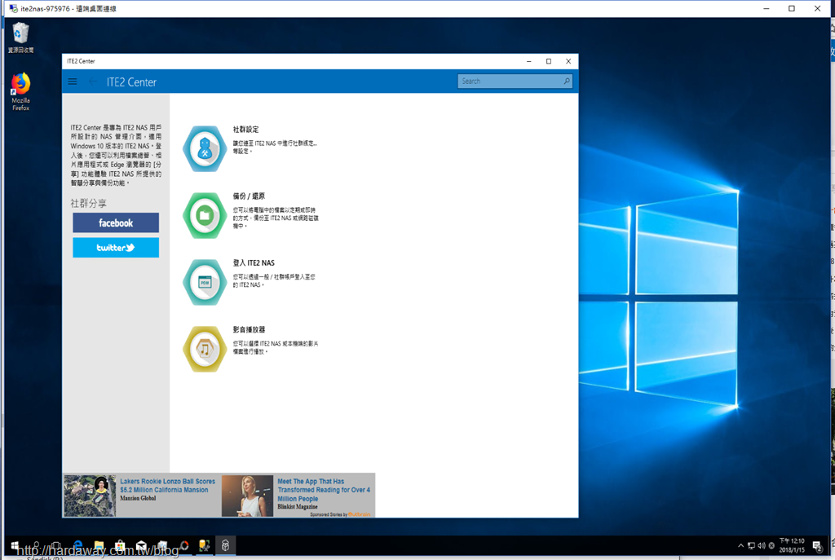
Task: Open the 備份 / 還原 hexagon icon
Action: 205,215
